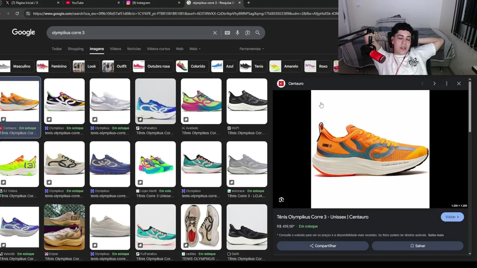Close the Centauro image preview panel
The image size is (477, 268).
click(459, 84)
